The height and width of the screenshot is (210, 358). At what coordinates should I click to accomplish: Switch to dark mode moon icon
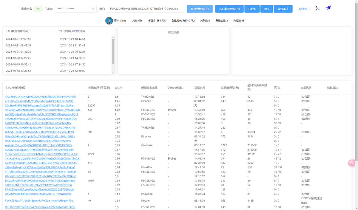pyautogui.click(x=318, y=8)
